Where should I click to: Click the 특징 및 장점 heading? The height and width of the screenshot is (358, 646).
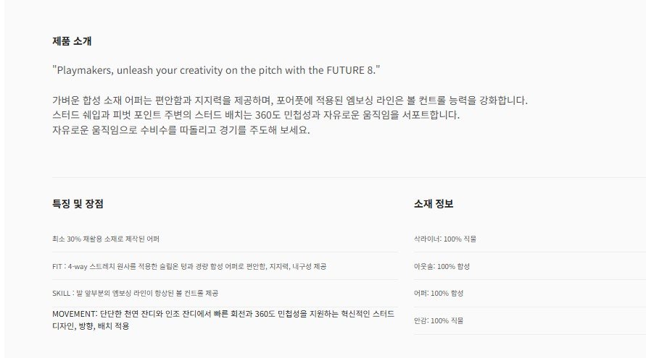[x=78, y=204]
